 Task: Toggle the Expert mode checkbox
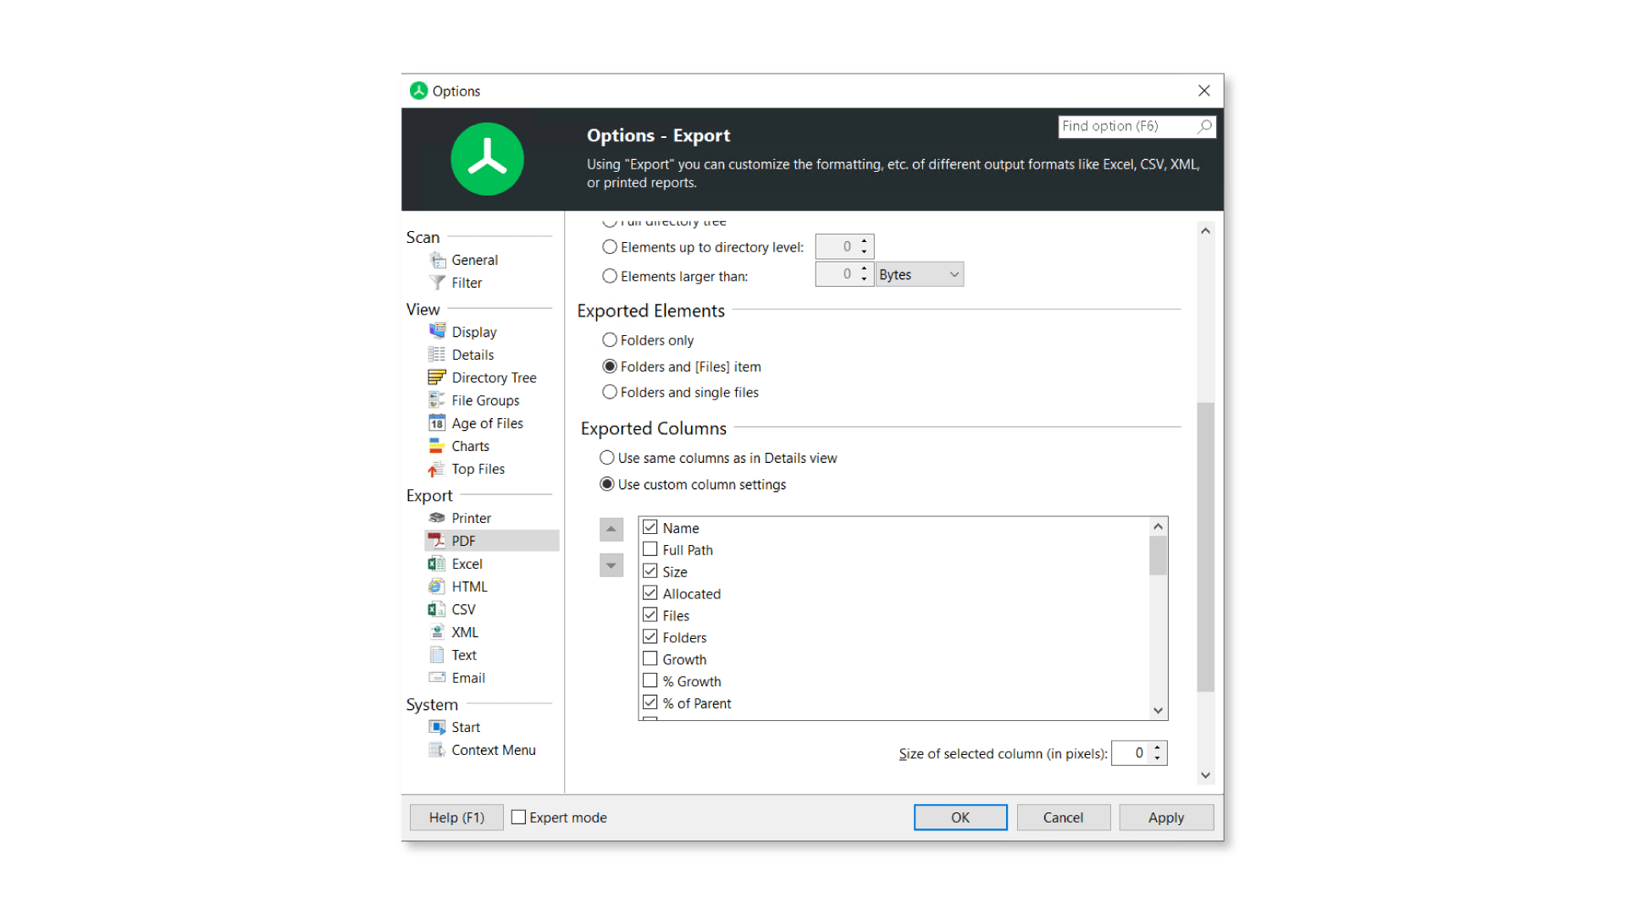tap(519, 817)
